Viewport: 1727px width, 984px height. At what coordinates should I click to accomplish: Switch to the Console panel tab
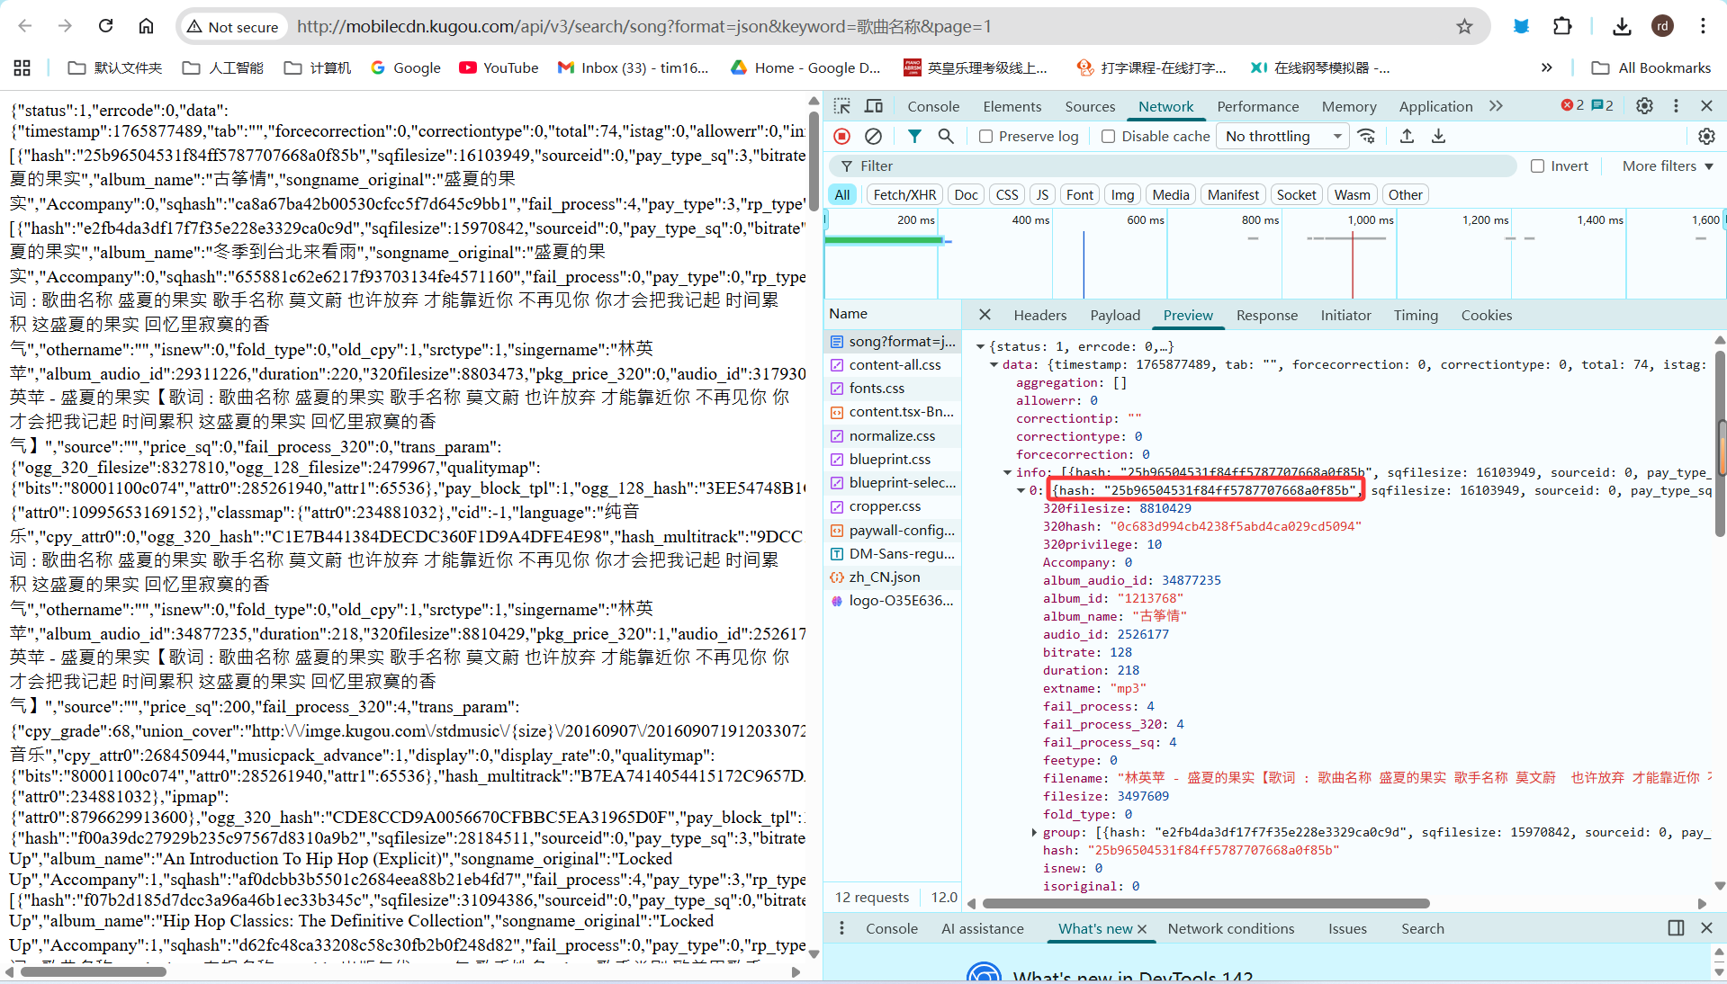[x=933, y=106]
